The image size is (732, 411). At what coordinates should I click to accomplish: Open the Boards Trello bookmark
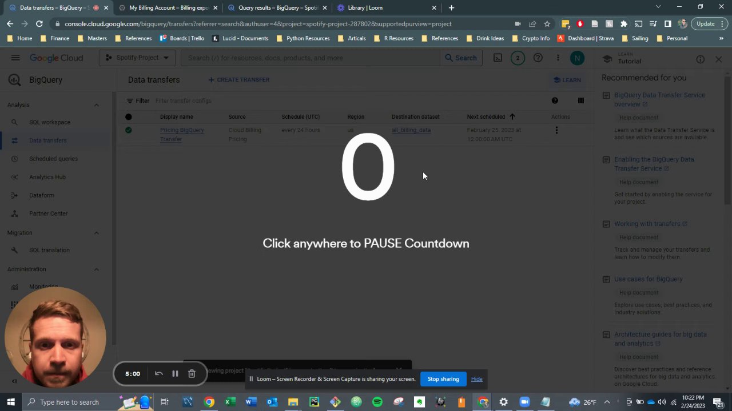[x=182, y=38]
